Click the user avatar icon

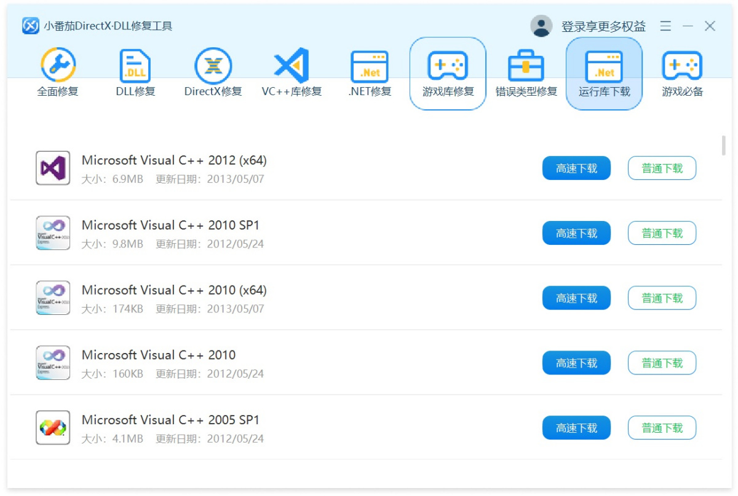tap(541, 26)
